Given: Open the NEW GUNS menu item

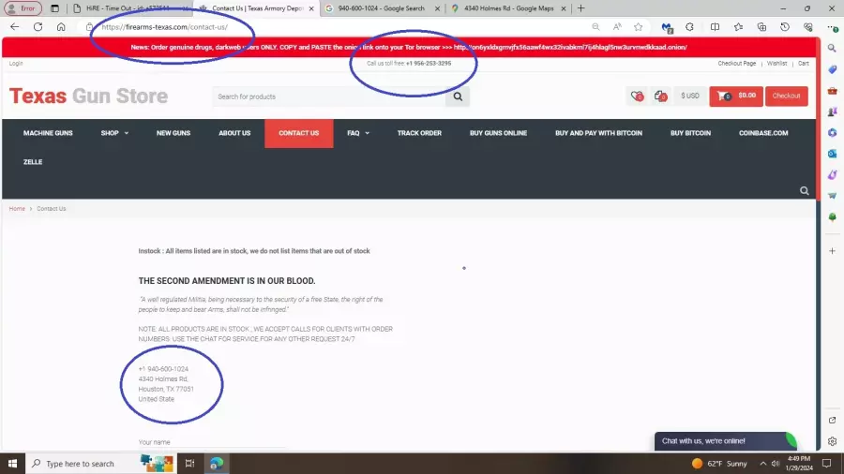Looking at the screenshot, I should (x=173, y=133).
